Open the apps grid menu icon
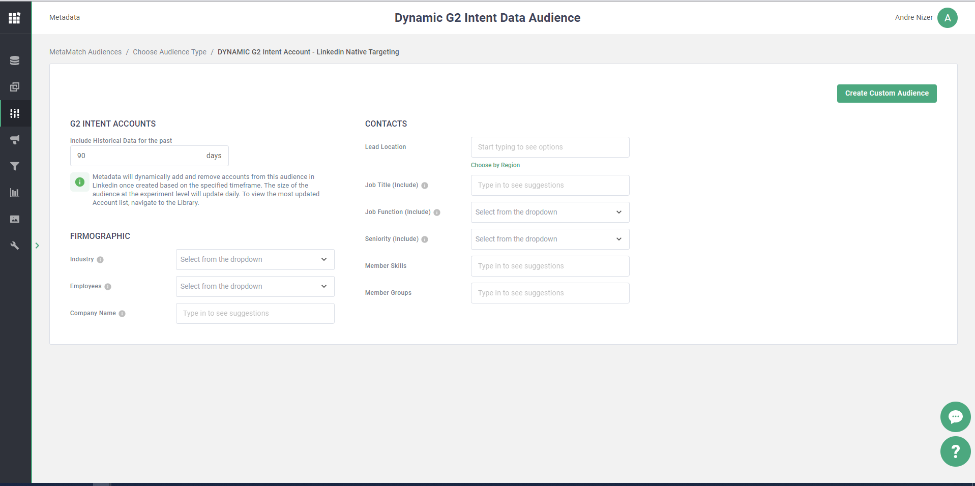 (x=14, y=18)
